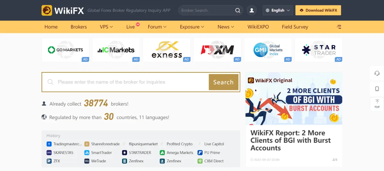Open the hamburger menu icon in navigation bar
Image resolution: width=384 pixels, height=171 pixels.
[339, 27]
